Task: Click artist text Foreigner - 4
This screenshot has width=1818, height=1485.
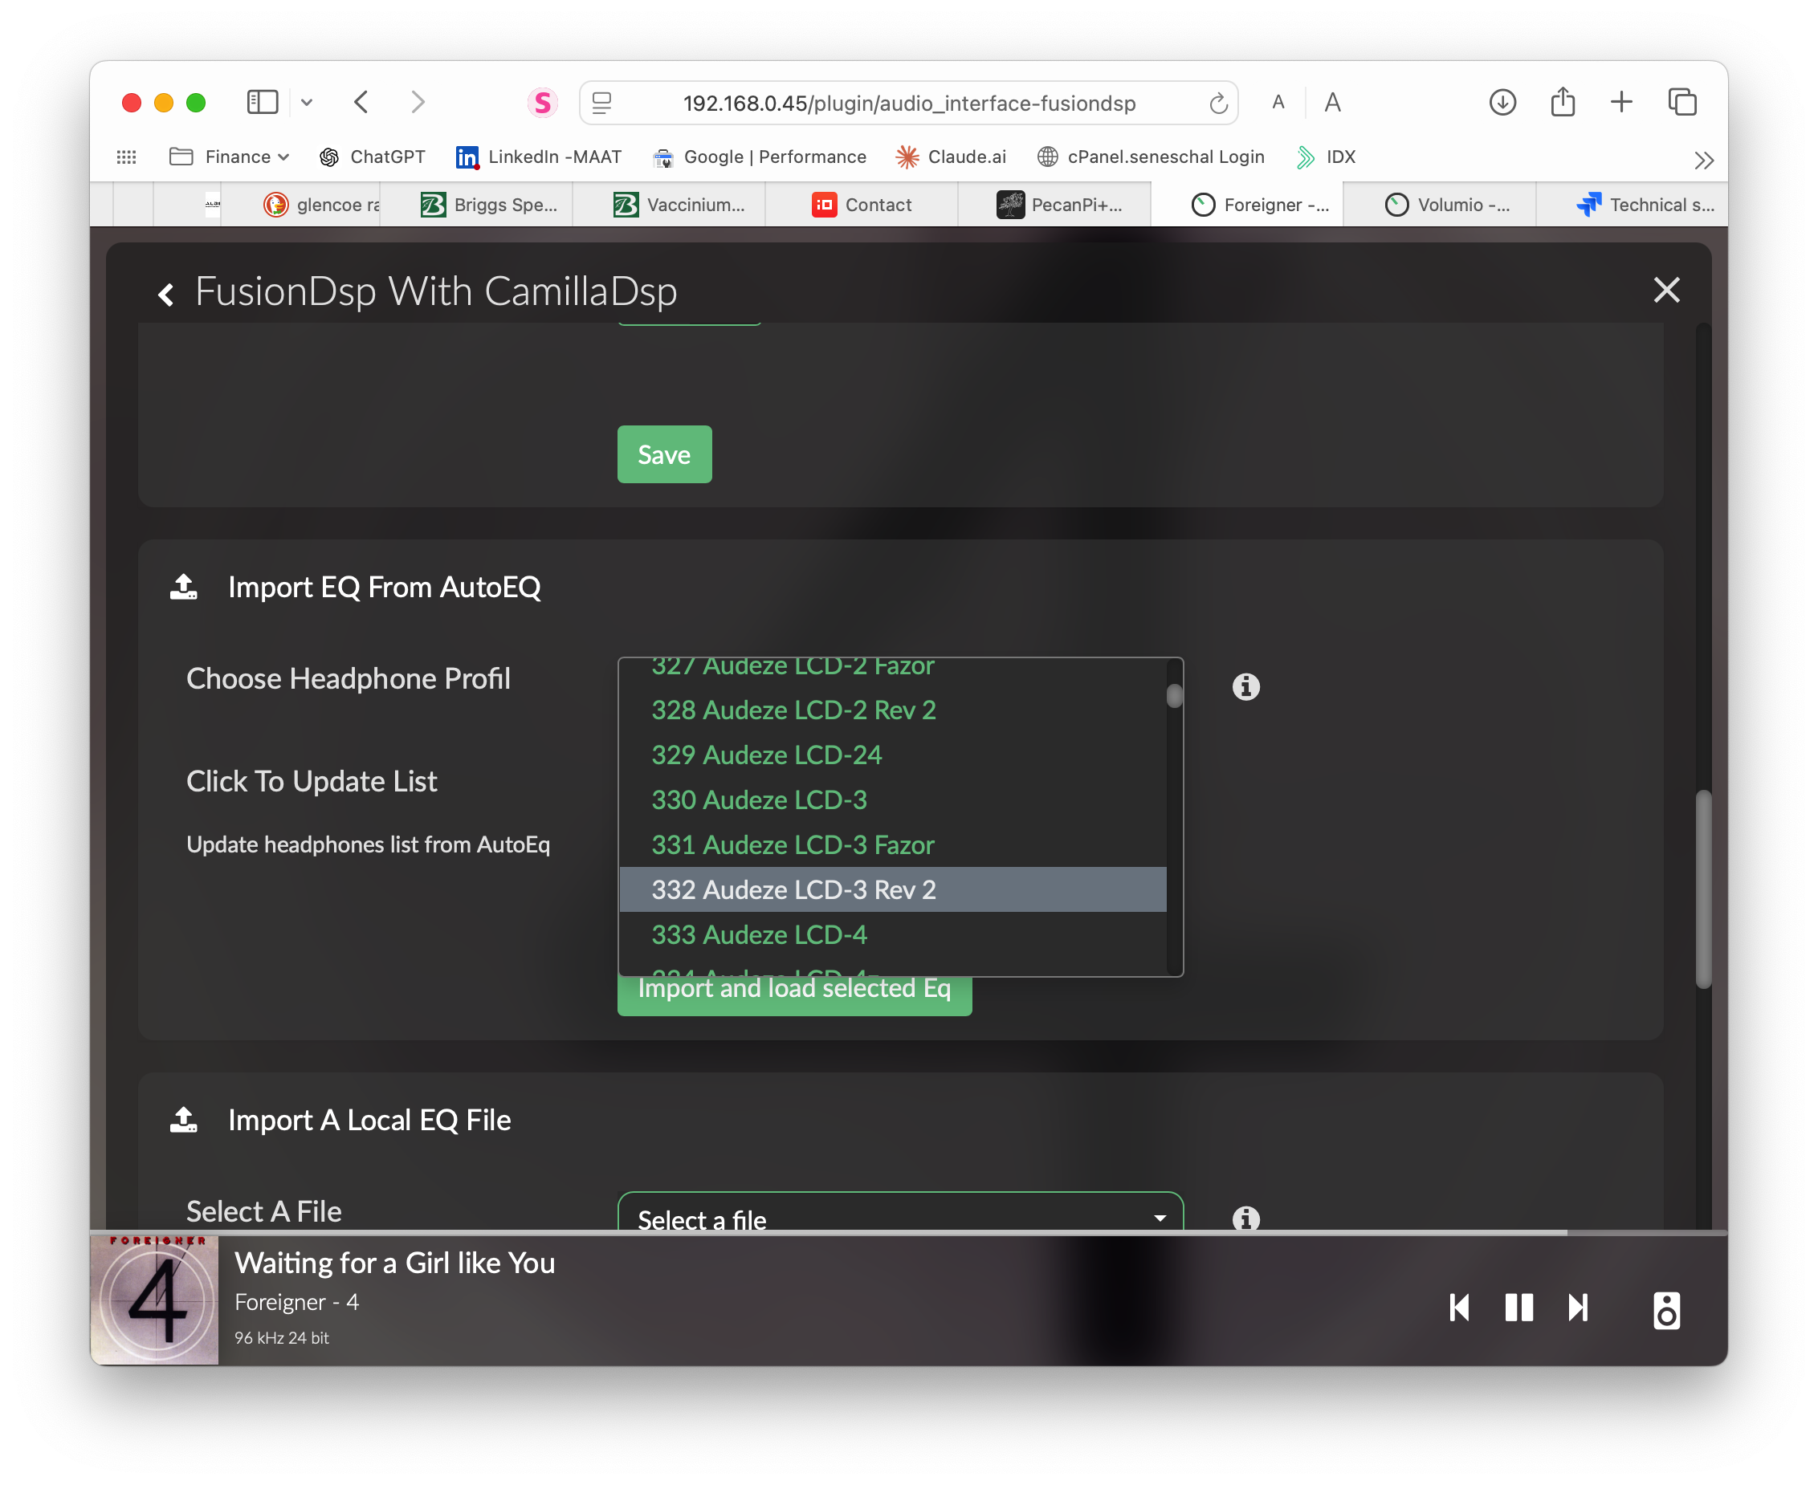Action: (x=296, y=1302)
